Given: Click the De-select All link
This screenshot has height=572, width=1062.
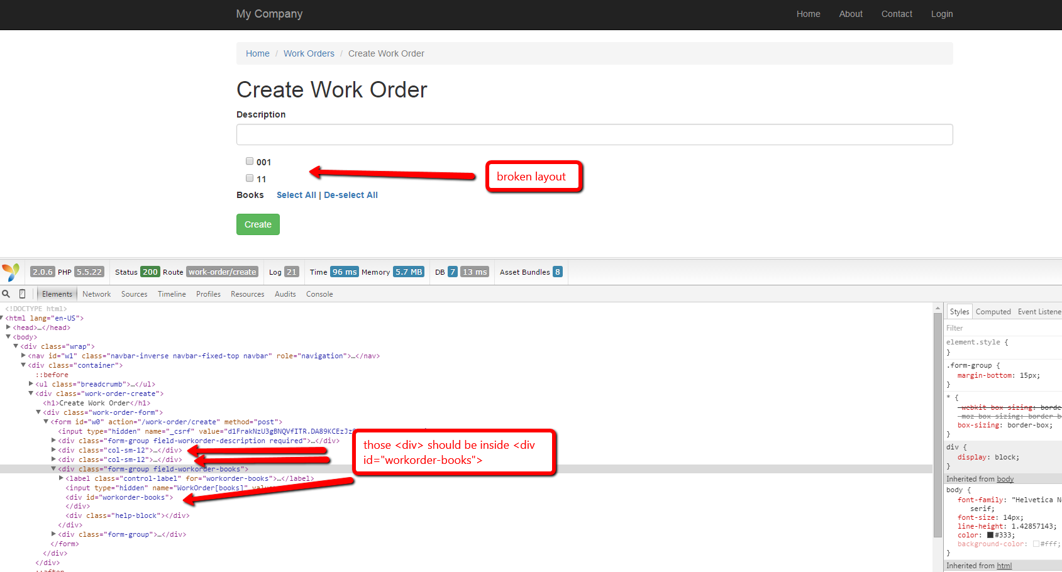Looking at the screenshot, I should point(351,195).
